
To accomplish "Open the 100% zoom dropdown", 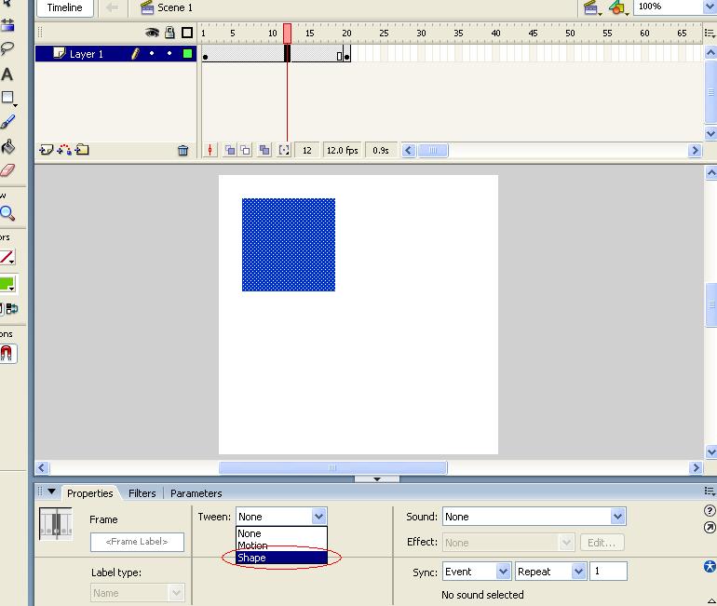I will [x=710, y=7].
